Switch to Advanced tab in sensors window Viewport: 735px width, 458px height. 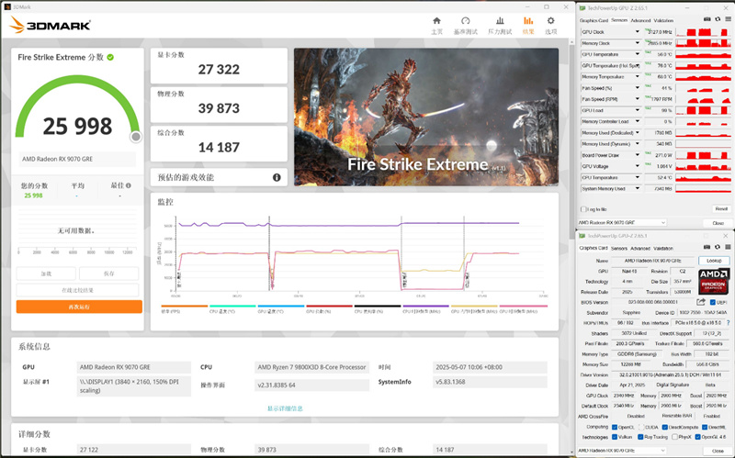pyautogui.click(x=640, y=20)
